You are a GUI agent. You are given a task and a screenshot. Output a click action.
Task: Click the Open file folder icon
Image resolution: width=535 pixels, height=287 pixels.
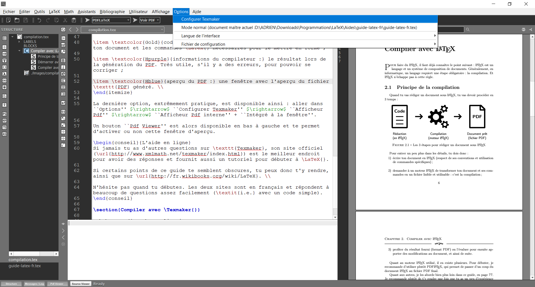tap(17, 20)
